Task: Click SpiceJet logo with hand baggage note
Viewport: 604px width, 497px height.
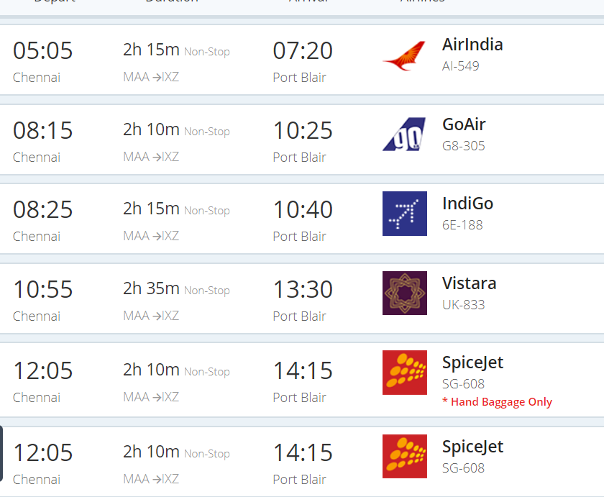Action: coord(404,373)
